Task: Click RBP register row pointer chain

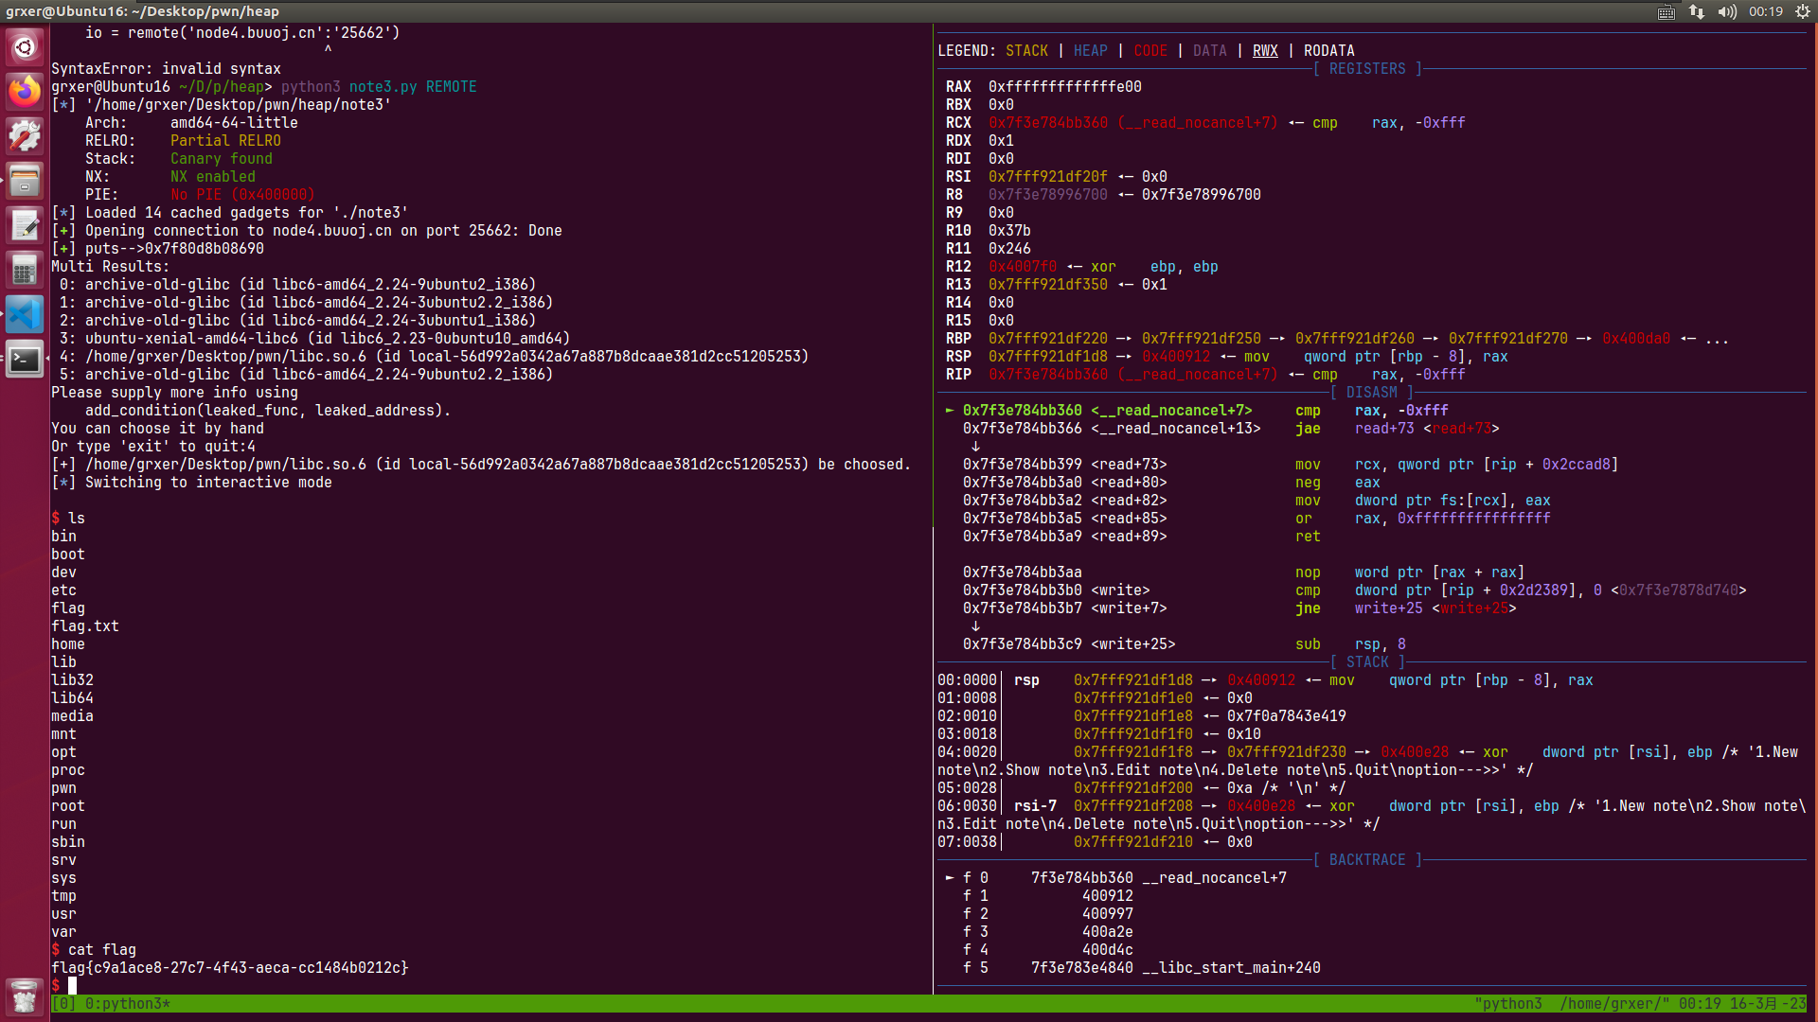Action: 1337,339
